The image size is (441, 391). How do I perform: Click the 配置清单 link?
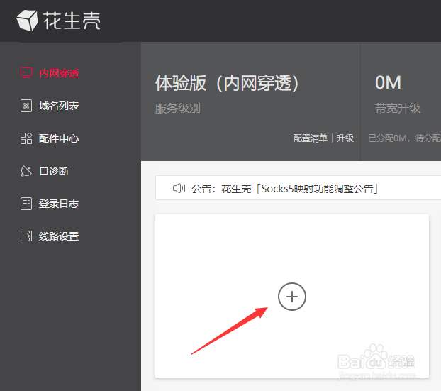311,138
